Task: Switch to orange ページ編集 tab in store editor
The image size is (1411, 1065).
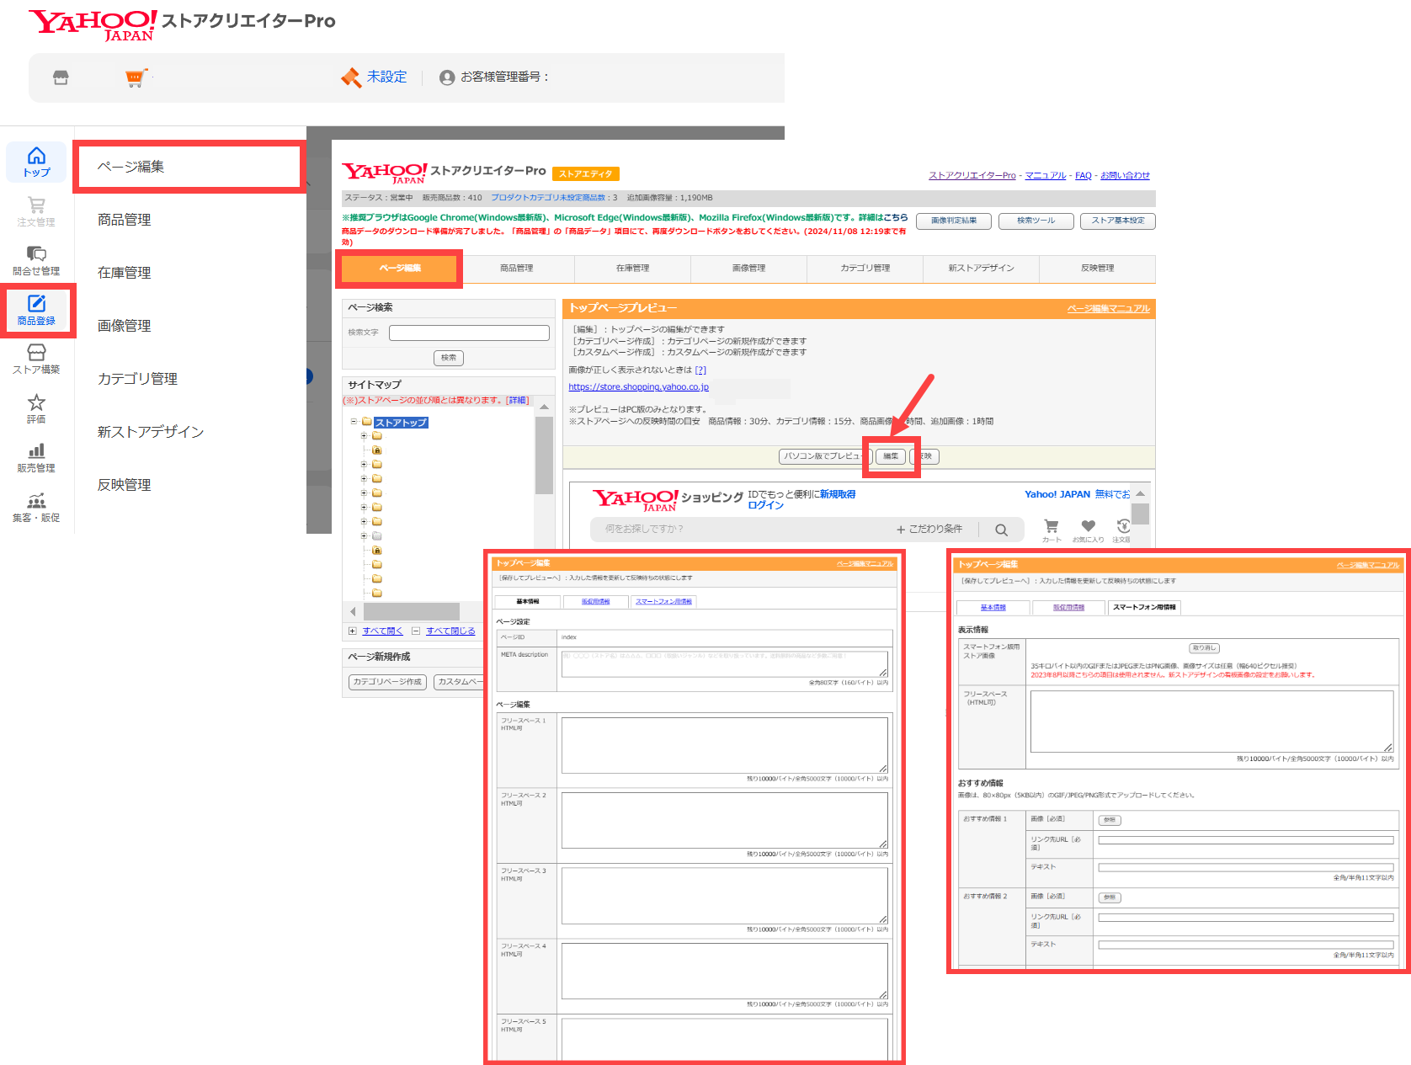Action: 400,269
